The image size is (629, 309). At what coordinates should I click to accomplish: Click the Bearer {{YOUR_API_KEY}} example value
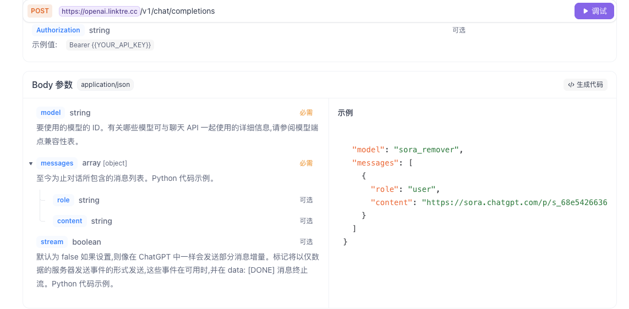pos(110,45)
